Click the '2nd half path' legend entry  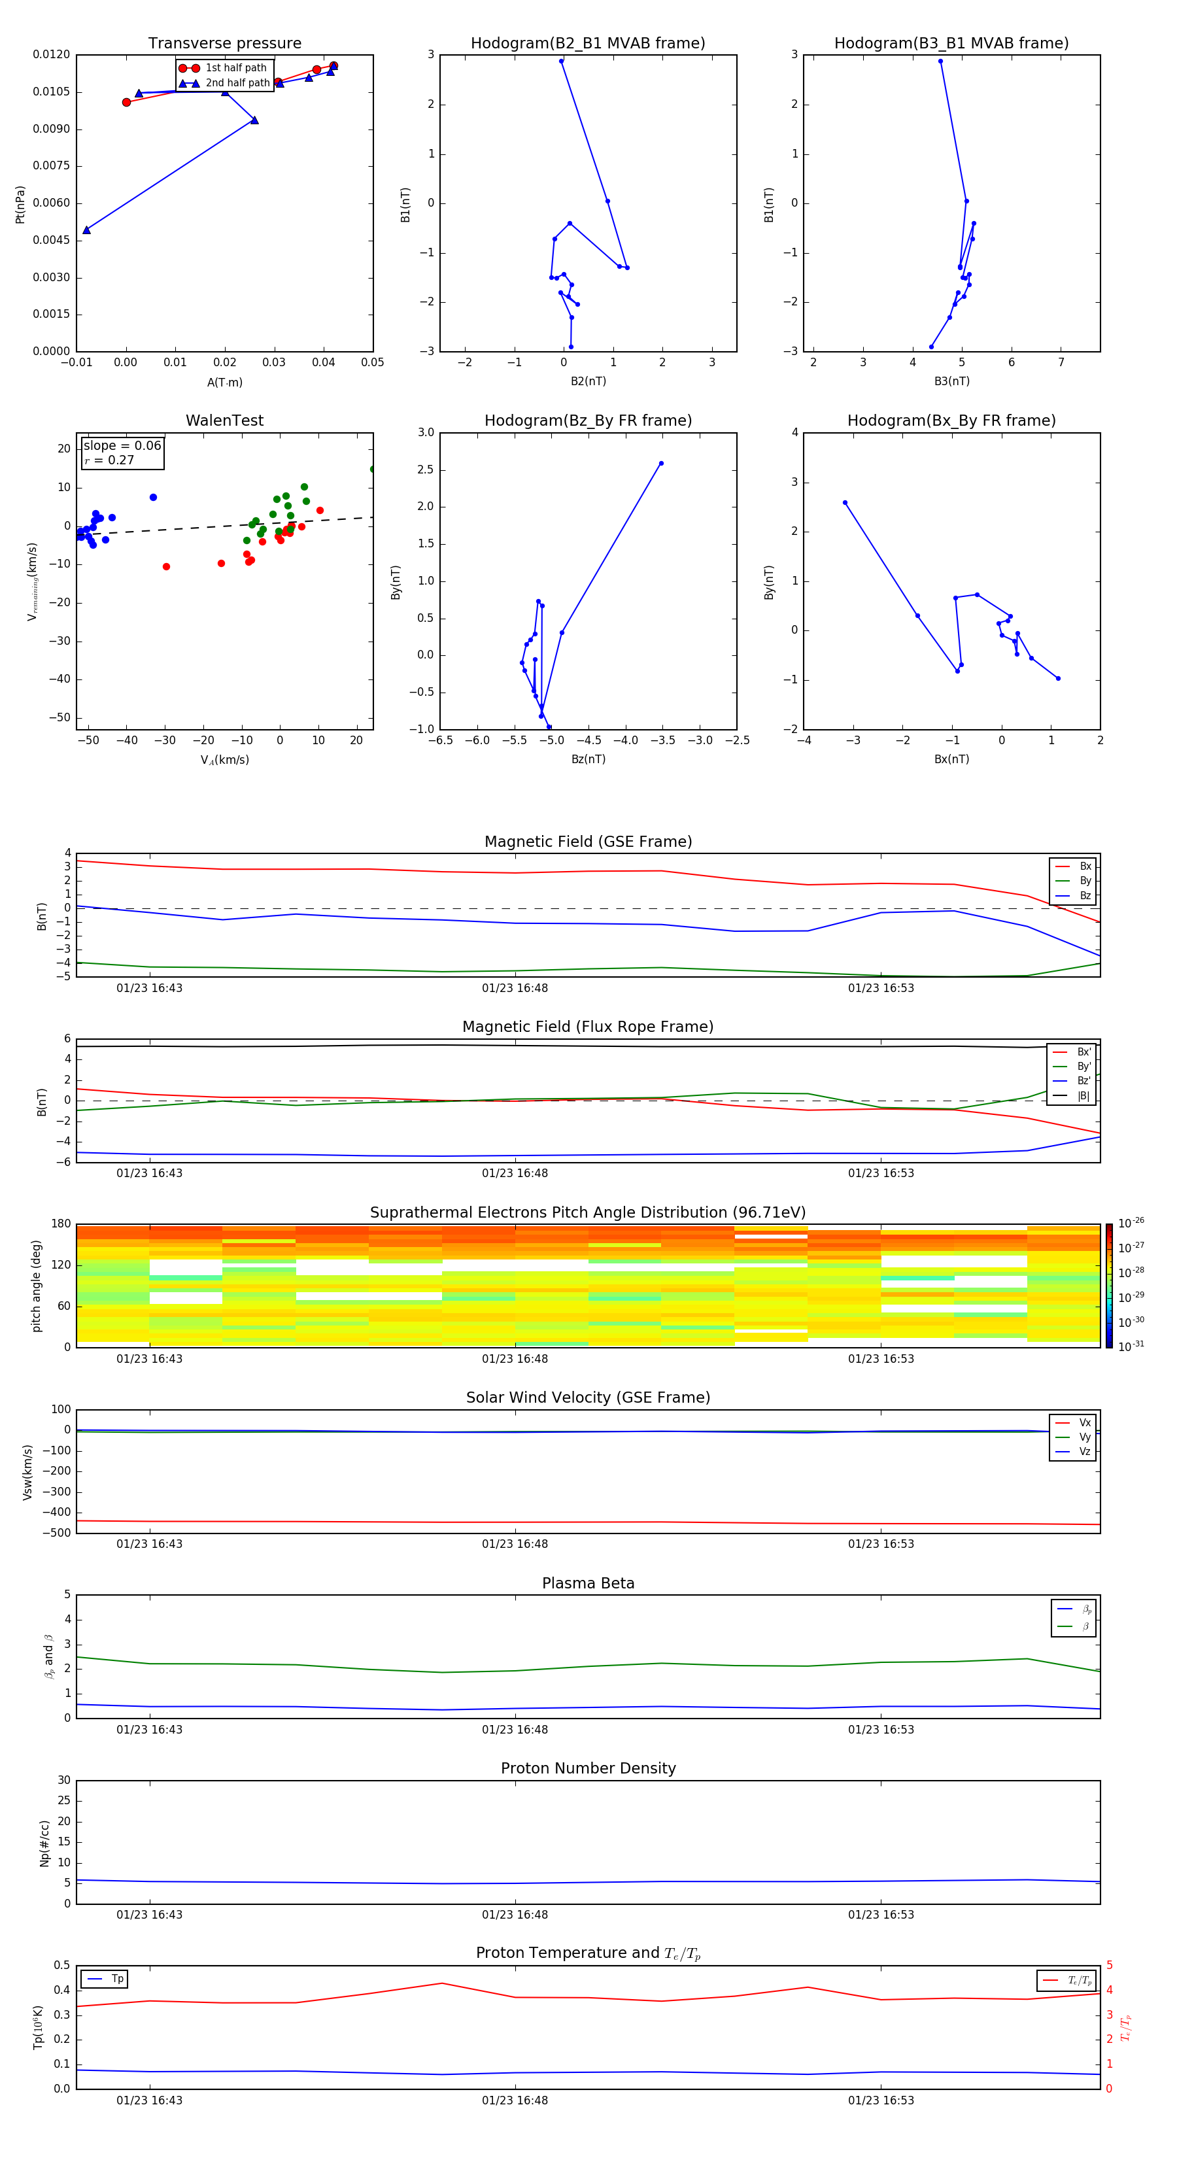(x=224, y=83)
